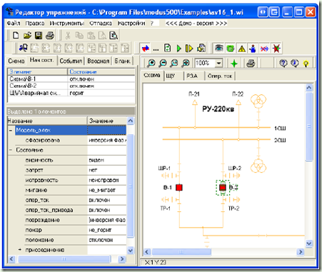The width and height of the screenshot is (322, 272).
Task: Toggle the red-blue crossed lines icon
Action: [x=264, y=49]
